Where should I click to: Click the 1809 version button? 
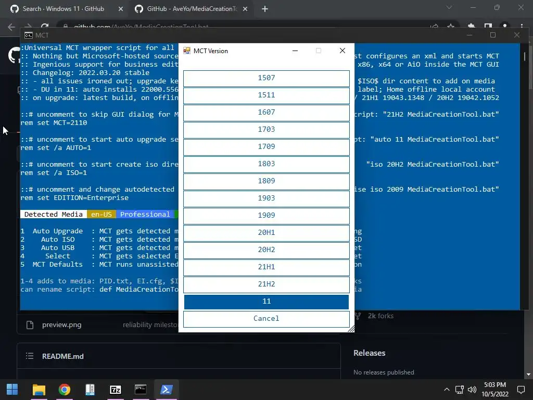(266, 181)
